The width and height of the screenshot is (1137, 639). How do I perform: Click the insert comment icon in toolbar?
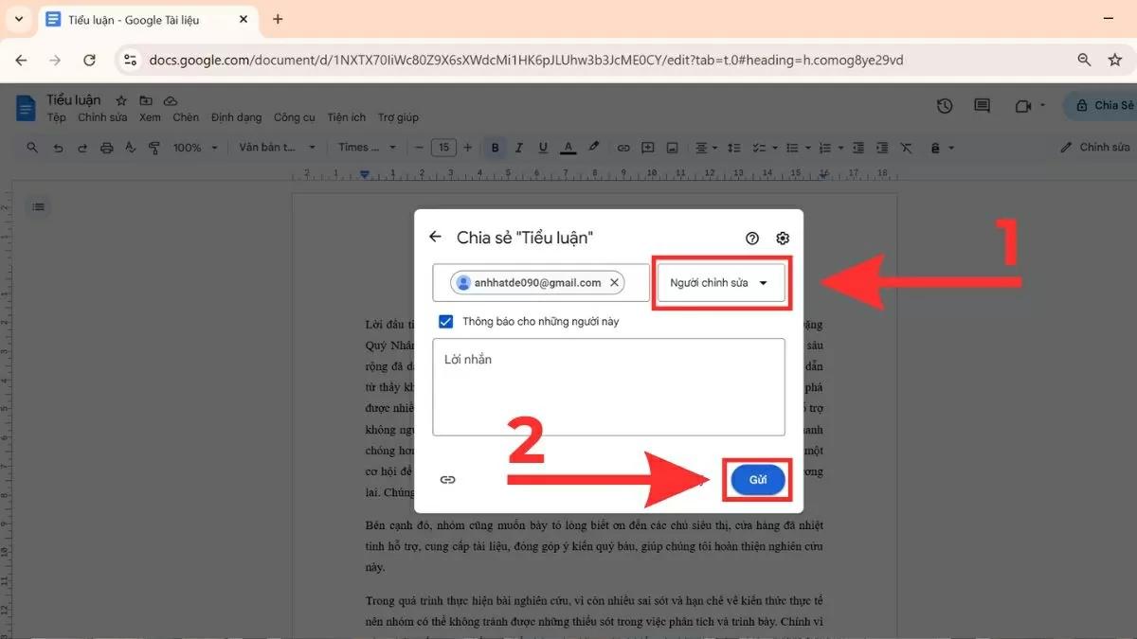pyautogui.click(x=647, y=147)
